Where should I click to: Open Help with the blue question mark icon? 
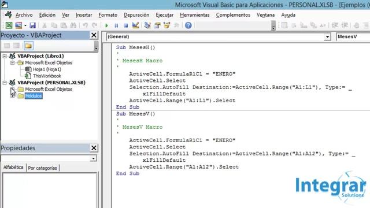pos(188,25)
